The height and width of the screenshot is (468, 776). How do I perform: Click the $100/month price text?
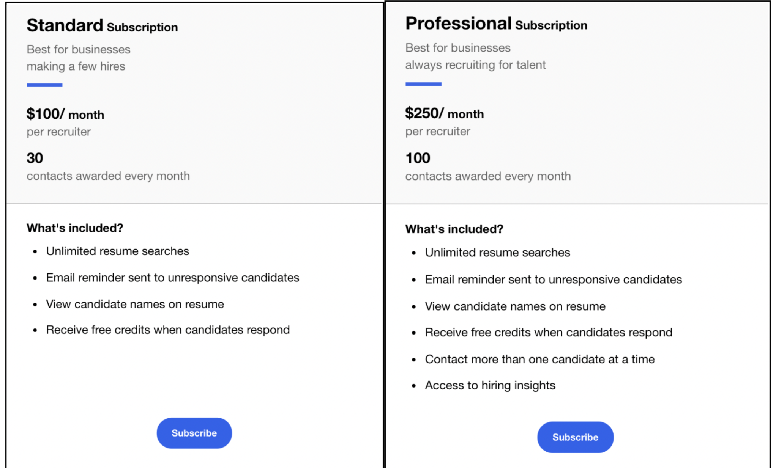click(x=65, y=114)
